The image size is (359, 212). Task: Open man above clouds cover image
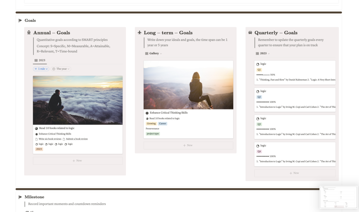78,100
